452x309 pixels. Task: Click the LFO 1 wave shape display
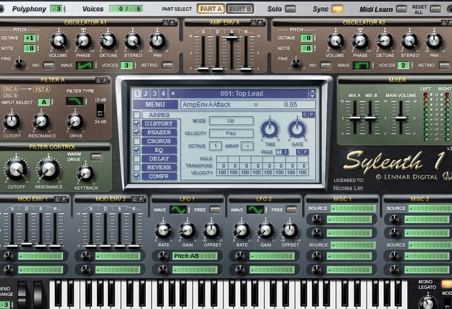pos(178,210)
